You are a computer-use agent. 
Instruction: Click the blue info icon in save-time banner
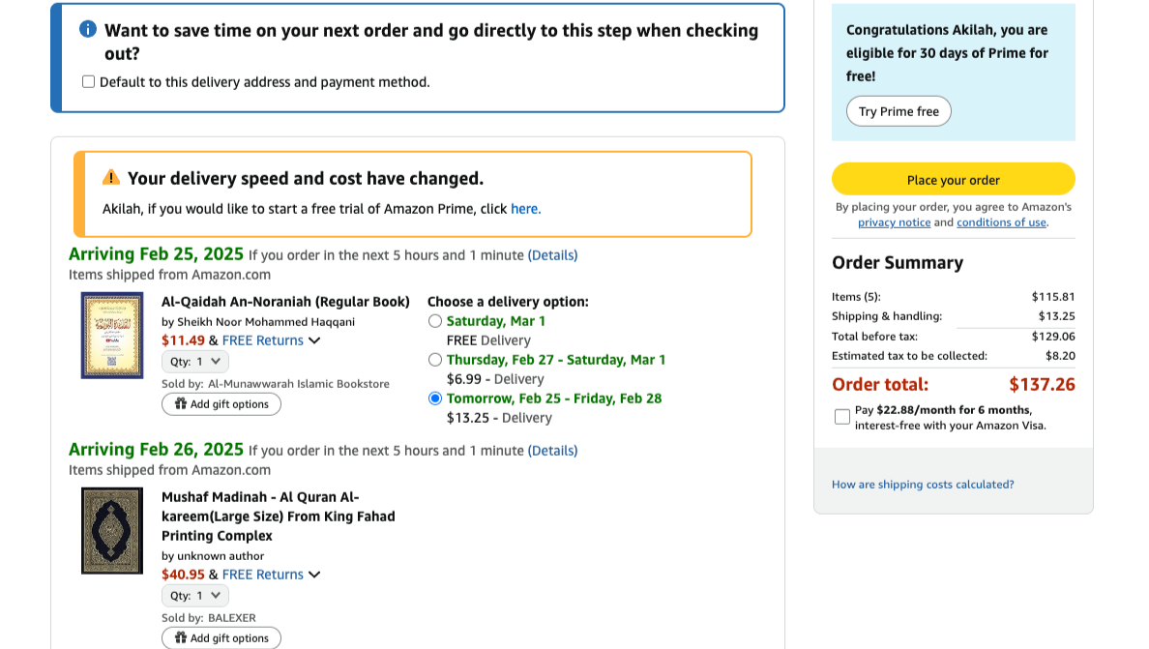click(88, 30)
